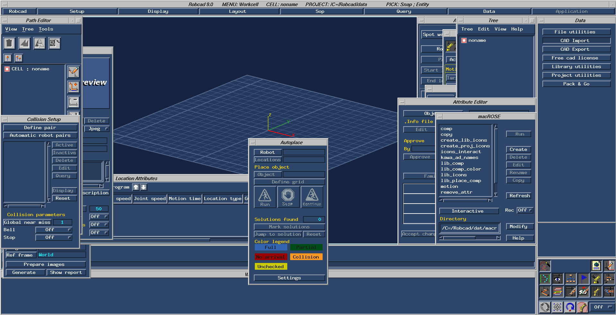
Task: Click the add path location plus icon
Action: point(74,87)
